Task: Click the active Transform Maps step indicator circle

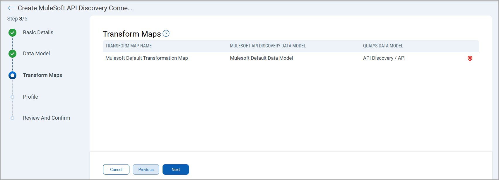Action: pyautogui.click(x=12, y=75)
